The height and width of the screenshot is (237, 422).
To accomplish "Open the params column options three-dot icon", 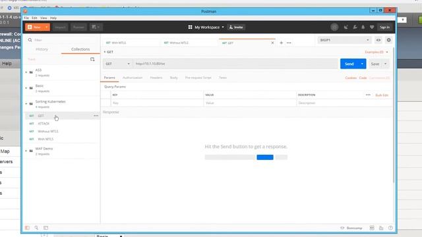I will (x=368, y=95).
